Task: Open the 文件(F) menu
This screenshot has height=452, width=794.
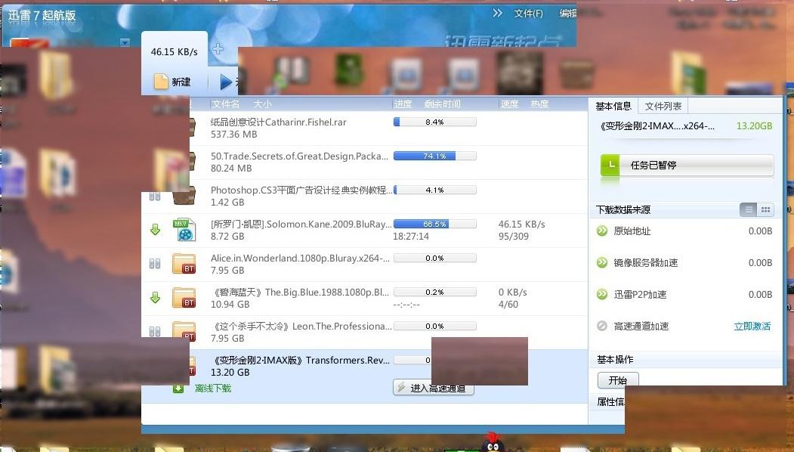Action: [529, 13]
